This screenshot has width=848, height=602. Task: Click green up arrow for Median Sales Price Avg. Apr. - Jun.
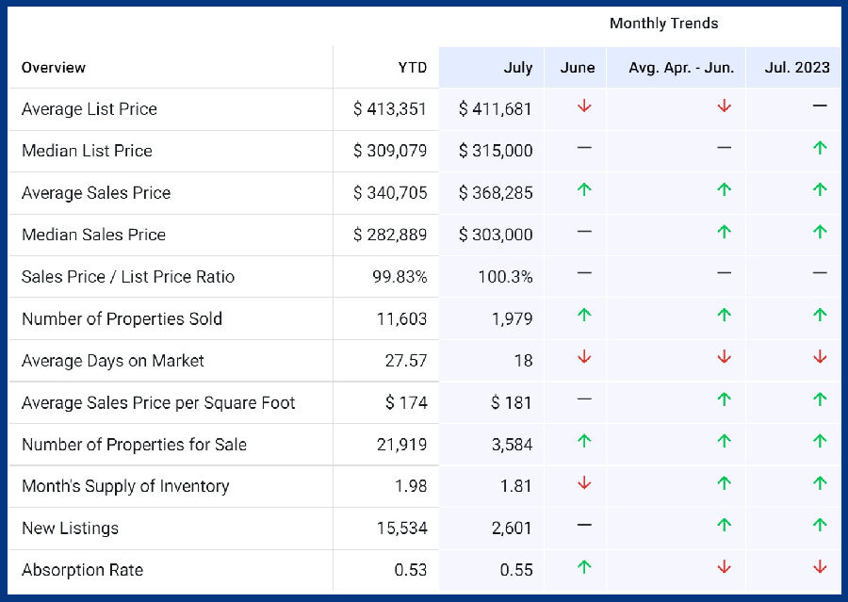[x=724, y=232]
